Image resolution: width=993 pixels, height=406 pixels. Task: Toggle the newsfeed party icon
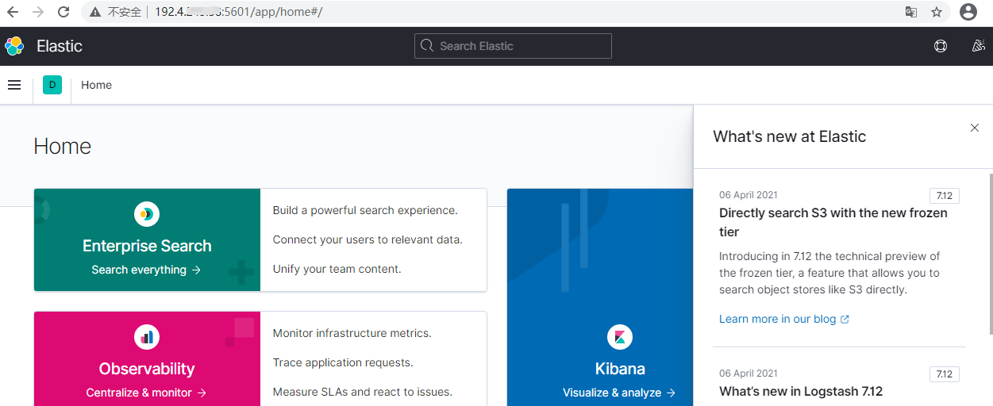(979, 46)
